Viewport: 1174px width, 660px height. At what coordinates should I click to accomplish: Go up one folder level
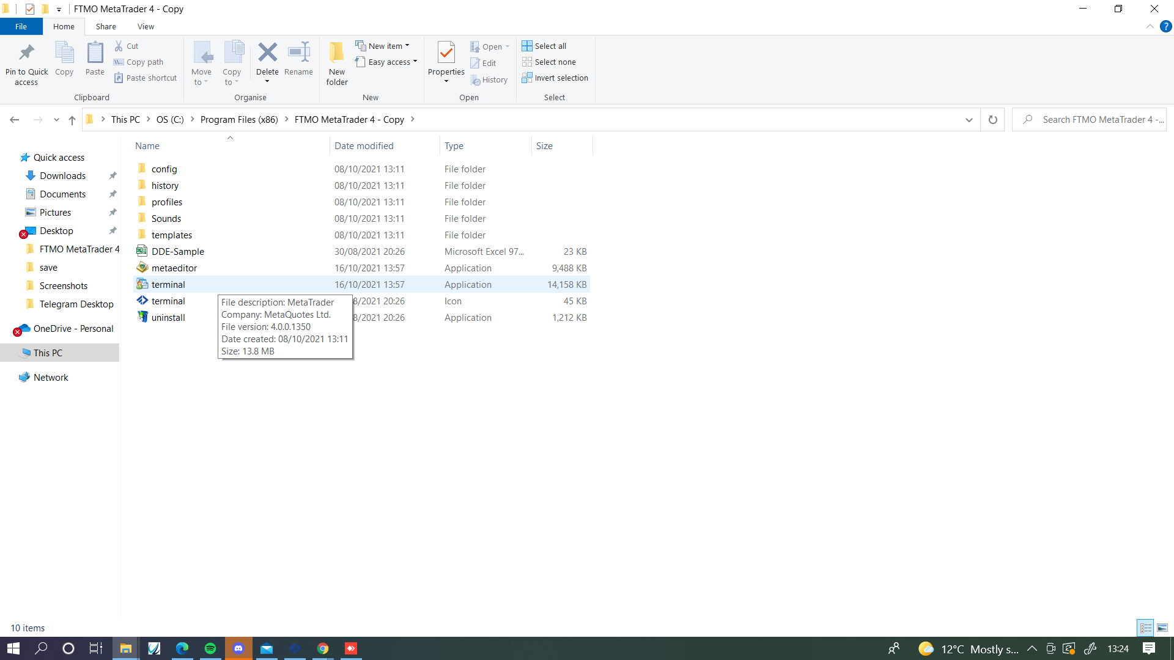[x=72, y=120]
